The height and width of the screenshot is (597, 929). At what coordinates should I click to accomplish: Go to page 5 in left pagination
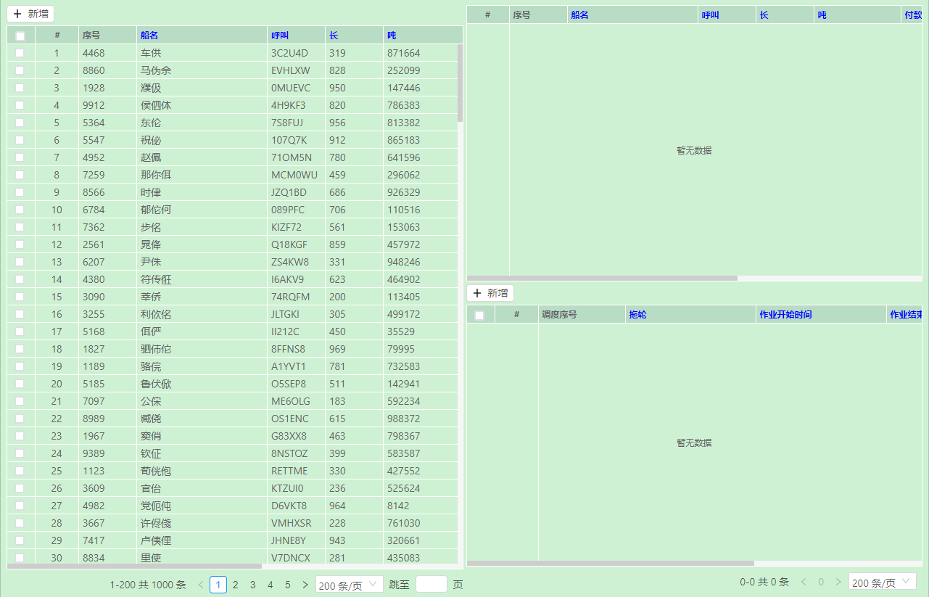click(287, 585)
